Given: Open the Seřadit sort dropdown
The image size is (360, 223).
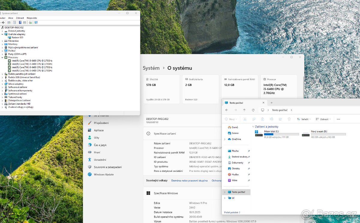Looking at the screenshot, I should tap(304, 119).
